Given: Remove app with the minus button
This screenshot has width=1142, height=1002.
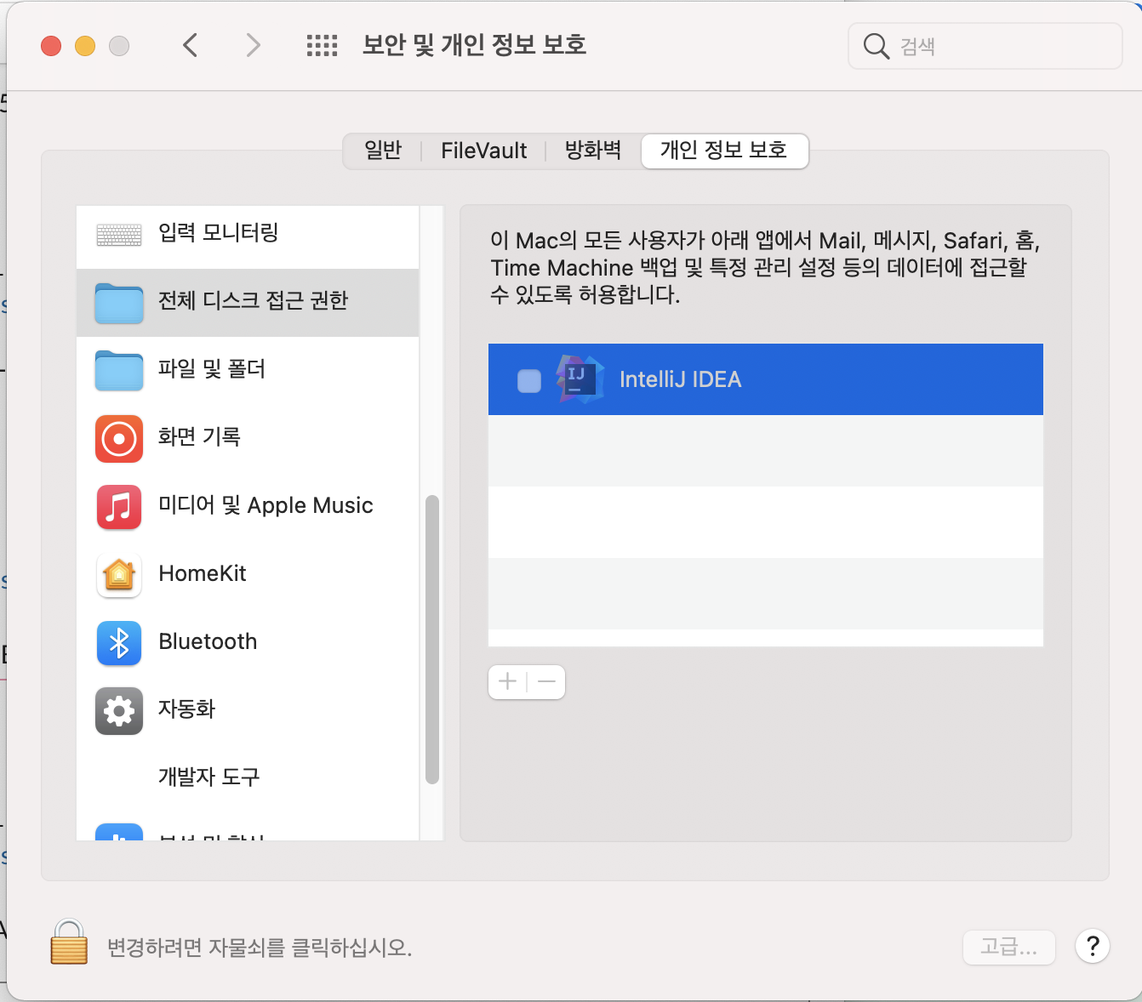Looking at the screenshot, I should click(546, 681).
